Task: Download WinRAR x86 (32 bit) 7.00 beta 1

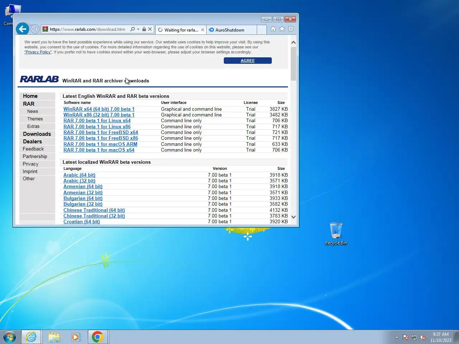Action: 99,115
